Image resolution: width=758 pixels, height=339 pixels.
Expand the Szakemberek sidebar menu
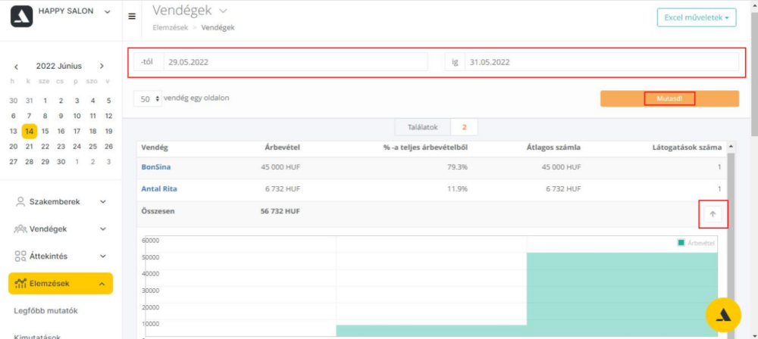tap(60, 202)
